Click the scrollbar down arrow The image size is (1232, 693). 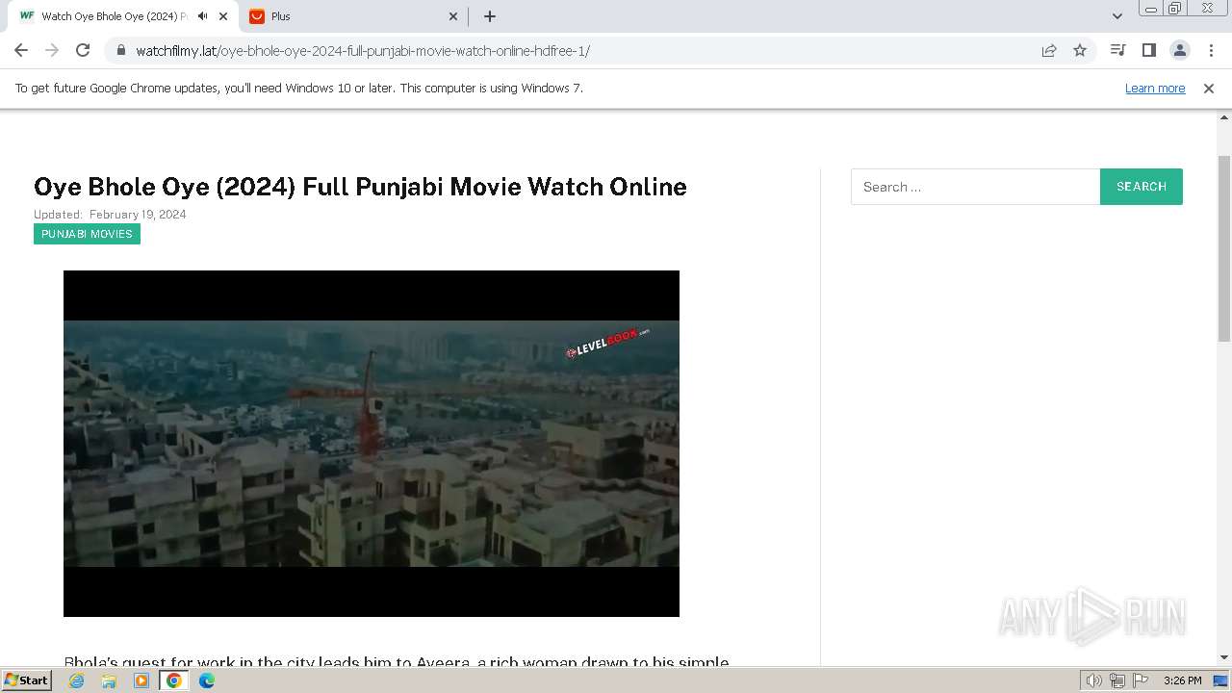coord(1224,657)
